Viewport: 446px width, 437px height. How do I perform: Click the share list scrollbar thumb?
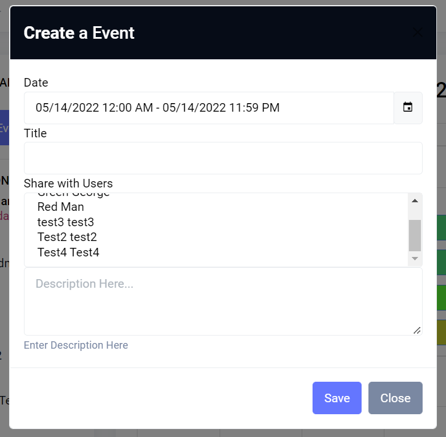[415, 235]
